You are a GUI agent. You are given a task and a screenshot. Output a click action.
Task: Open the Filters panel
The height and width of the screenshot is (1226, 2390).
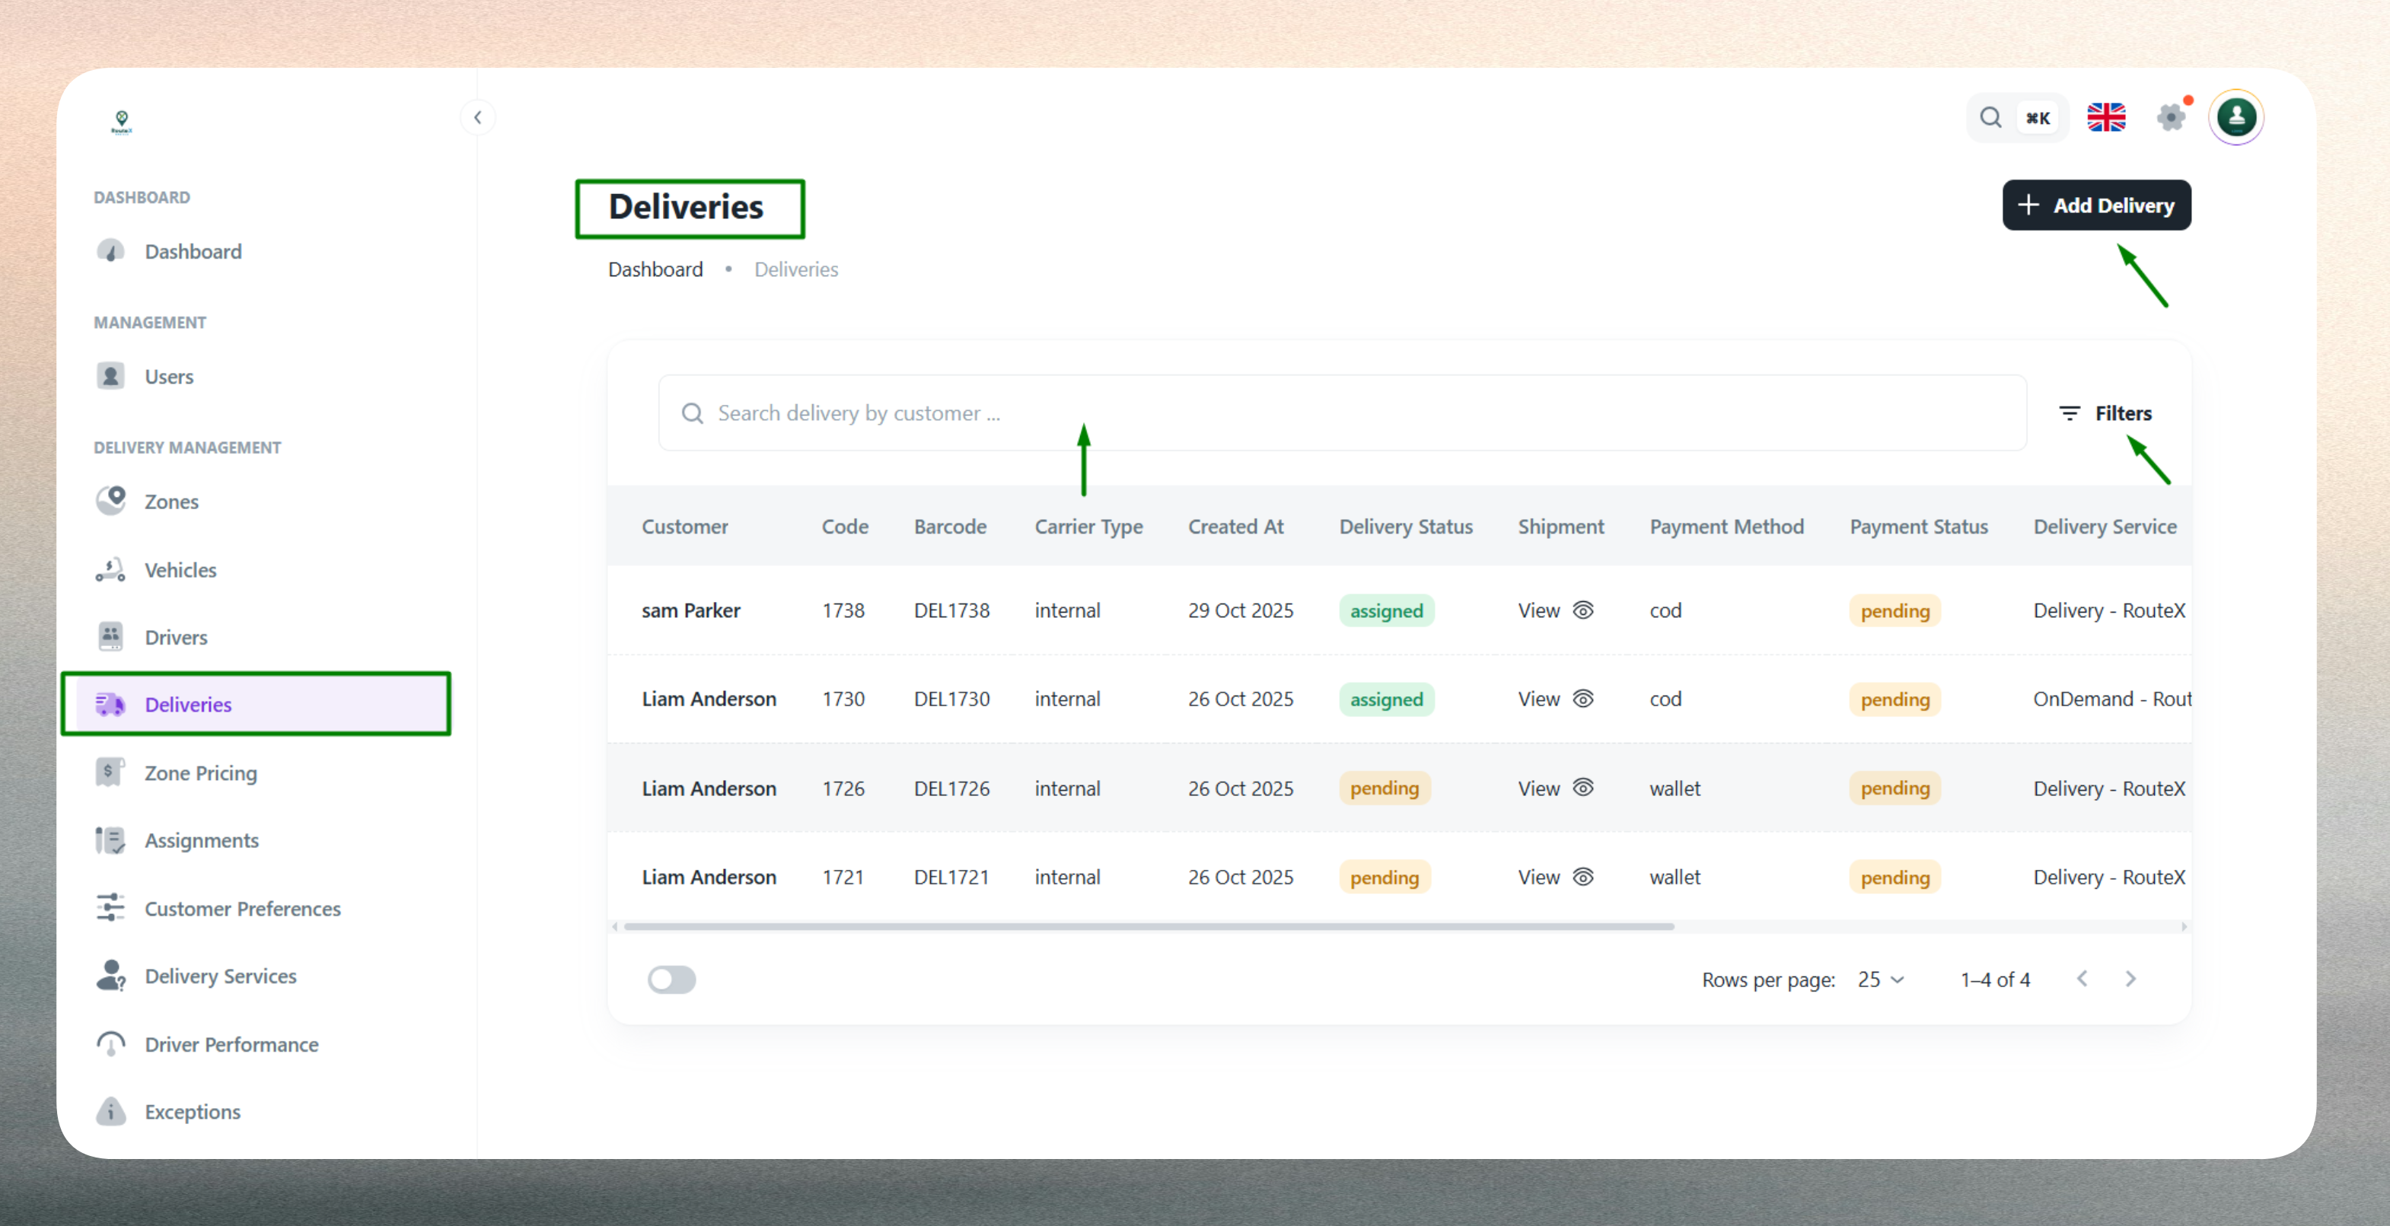(2107, 412)
